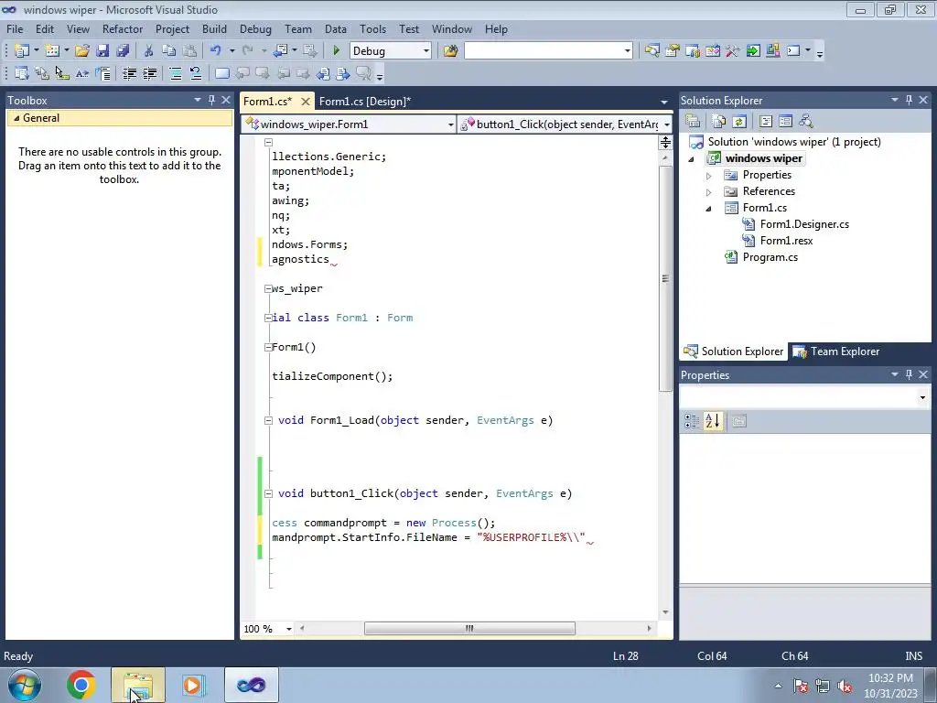This screenshot has width=937, height=703.
Task: Pin the Toolbox panel with auto-hide pushpin
Action: [x=211, y=100]
